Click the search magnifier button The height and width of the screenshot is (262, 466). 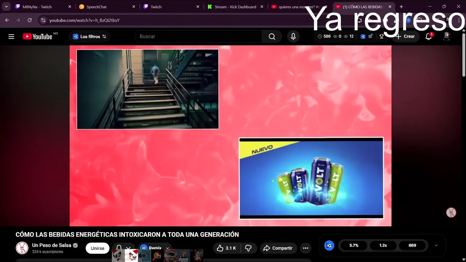pyautogui.click(x=272, y=36)
